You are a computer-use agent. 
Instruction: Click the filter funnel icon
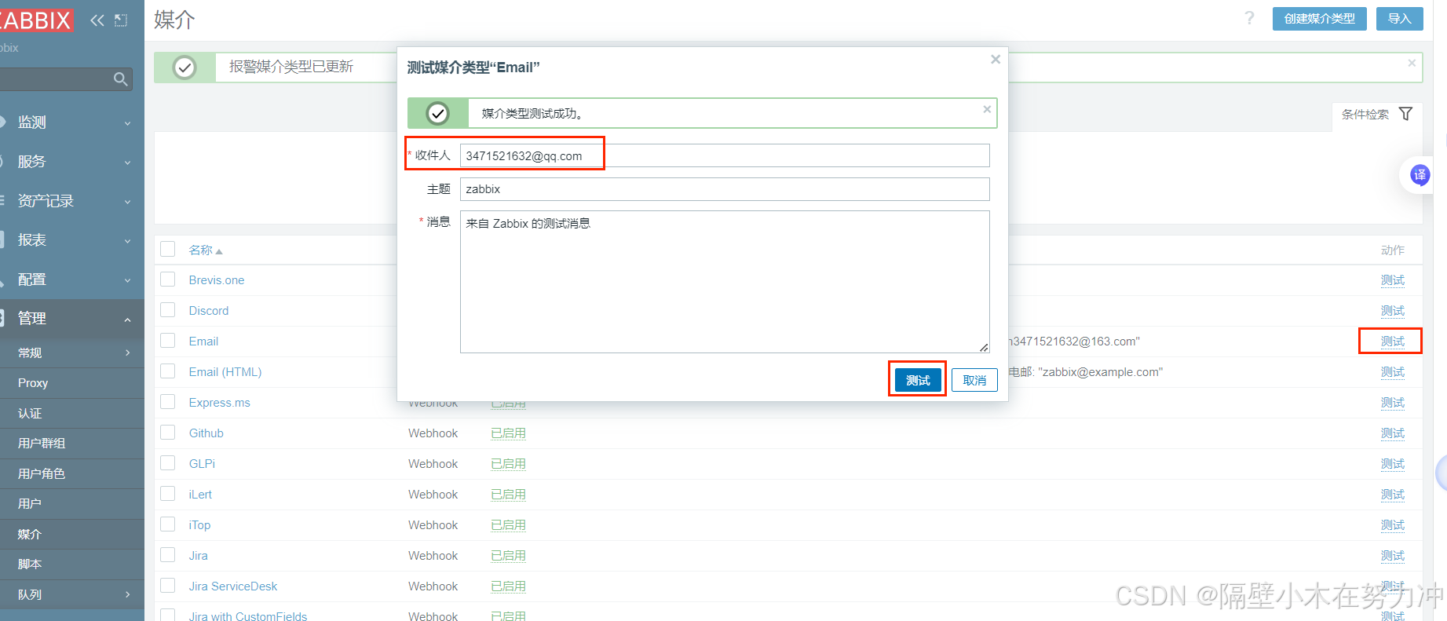tap(1405, 114)
